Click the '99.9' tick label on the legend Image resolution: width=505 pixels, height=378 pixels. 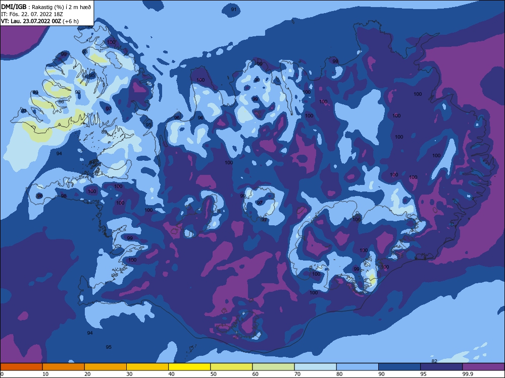coord(468,374)
